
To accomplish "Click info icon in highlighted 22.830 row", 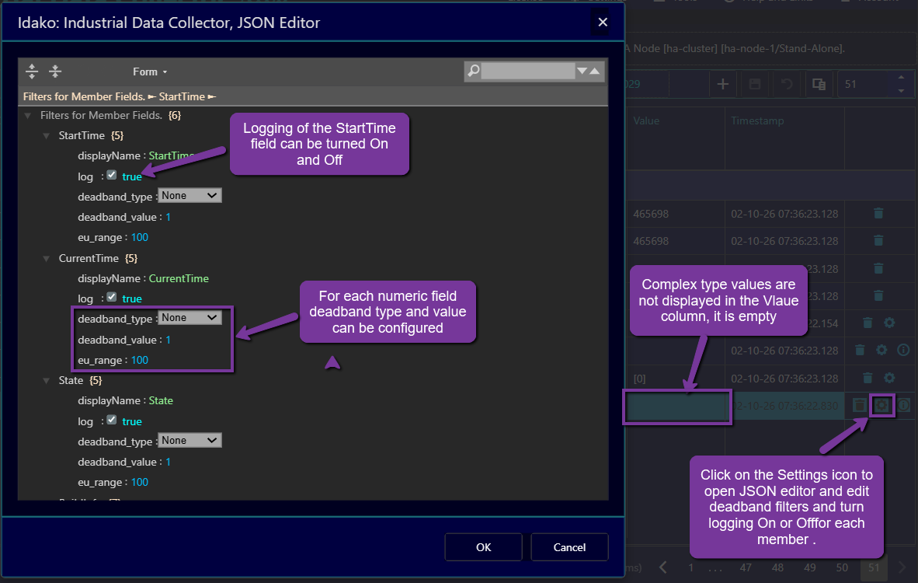I will coord(903,406).
